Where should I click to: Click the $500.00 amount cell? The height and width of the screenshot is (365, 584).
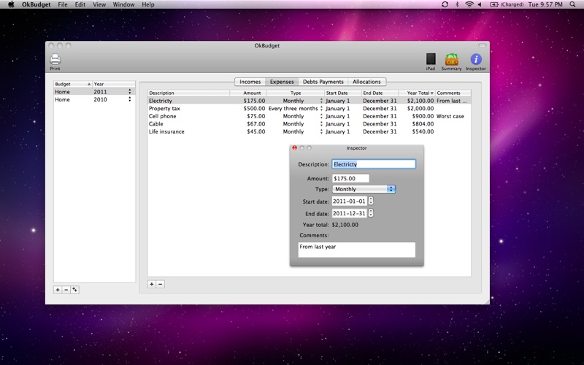pyautogui.click(x=254, y=108)
